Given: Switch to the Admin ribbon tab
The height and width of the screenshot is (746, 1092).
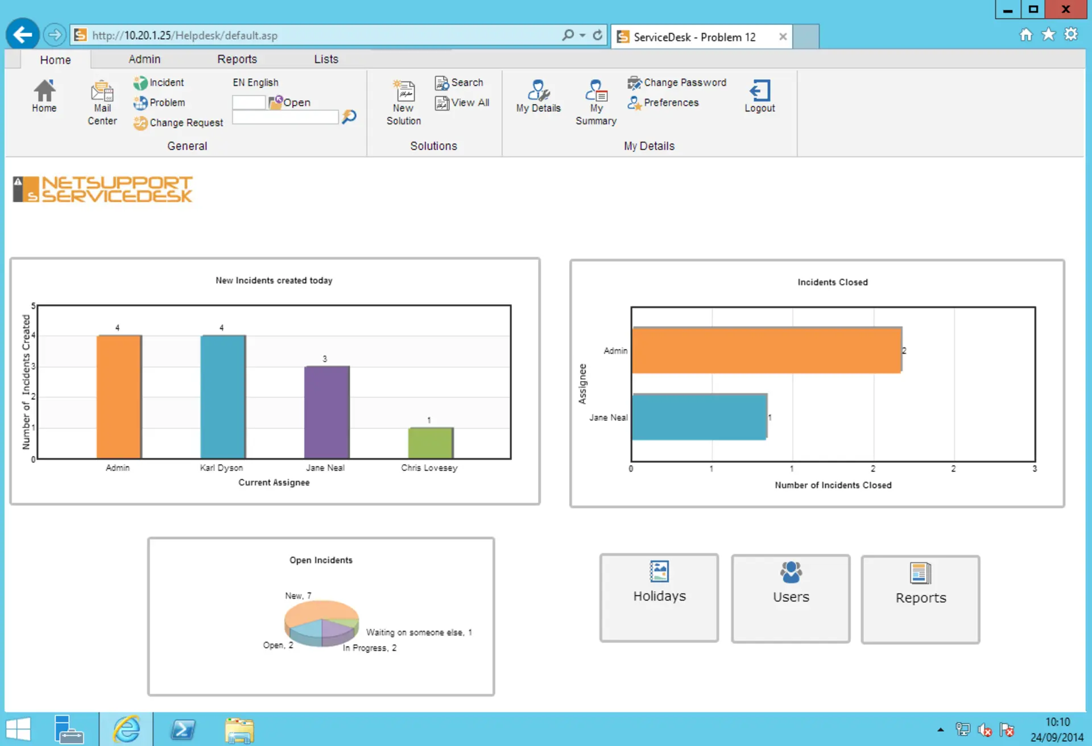Looking at the screenshot, I should pyautogui.click(x=144, y=59).
